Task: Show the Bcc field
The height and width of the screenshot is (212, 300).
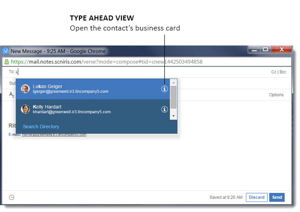Action: [x=283, y=72]
